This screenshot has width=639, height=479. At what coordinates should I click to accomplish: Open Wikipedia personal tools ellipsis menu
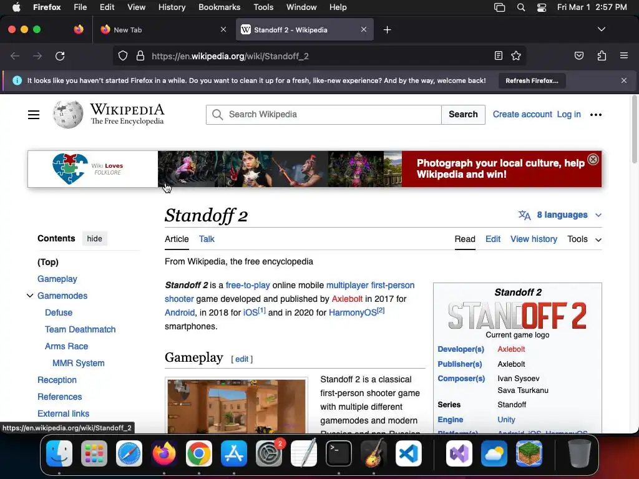(596, 115)
